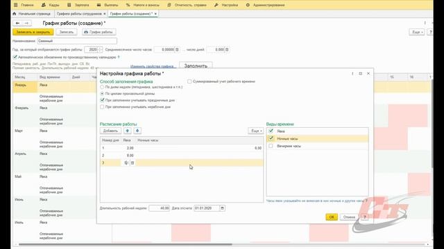Click Отмена in the dialog
The width and height of the screenshot is (444, 249).
point(349,216)
